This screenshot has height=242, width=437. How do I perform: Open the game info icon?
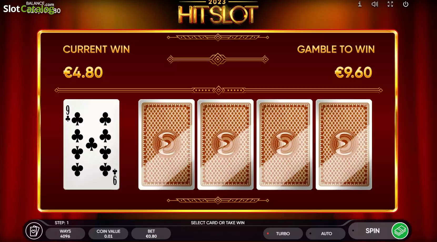coord(360,4)
